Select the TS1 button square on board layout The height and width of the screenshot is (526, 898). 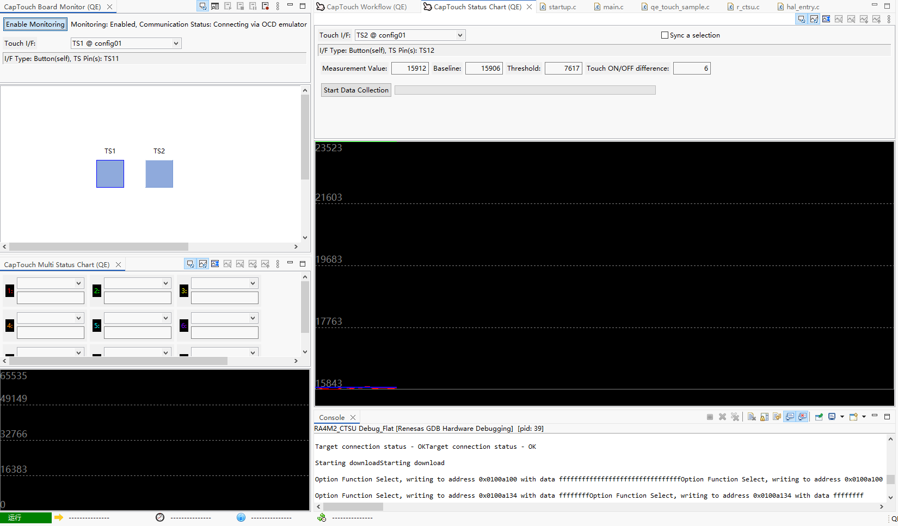click(110, 174)
